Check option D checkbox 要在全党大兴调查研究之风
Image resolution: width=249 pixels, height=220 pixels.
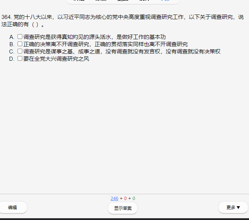coord(20,59)
